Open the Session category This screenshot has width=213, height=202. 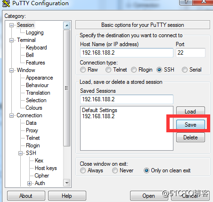[25, 25]
